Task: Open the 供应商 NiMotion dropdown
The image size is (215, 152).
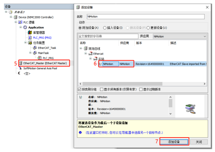Action: tap(180, 36)
